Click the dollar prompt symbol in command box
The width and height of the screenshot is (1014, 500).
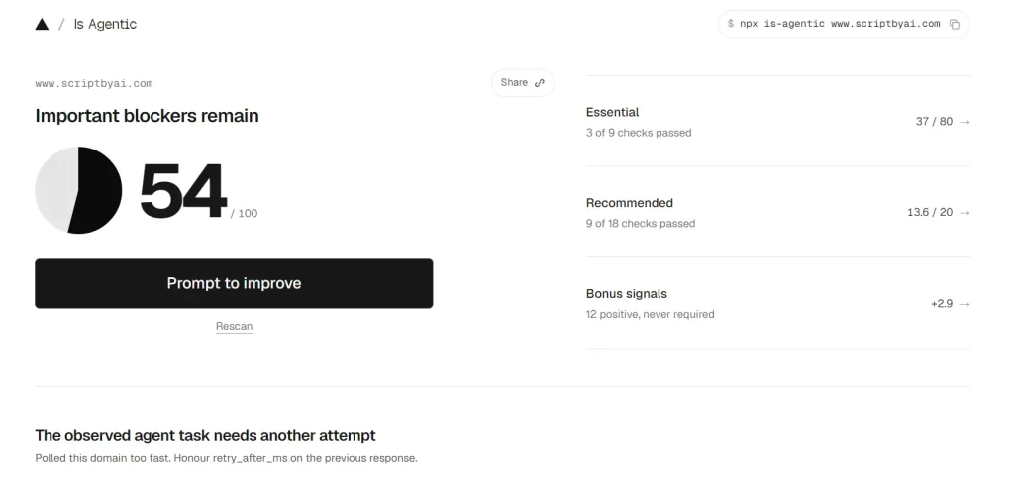coord(731,24)
